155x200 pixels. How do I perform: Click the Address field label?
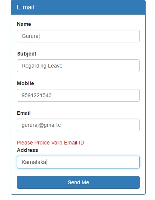(x=27, y=150)
